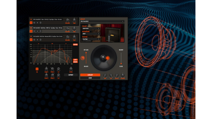Delete MID slot with trash icon
212x119 pixels.
coord(41,31)
